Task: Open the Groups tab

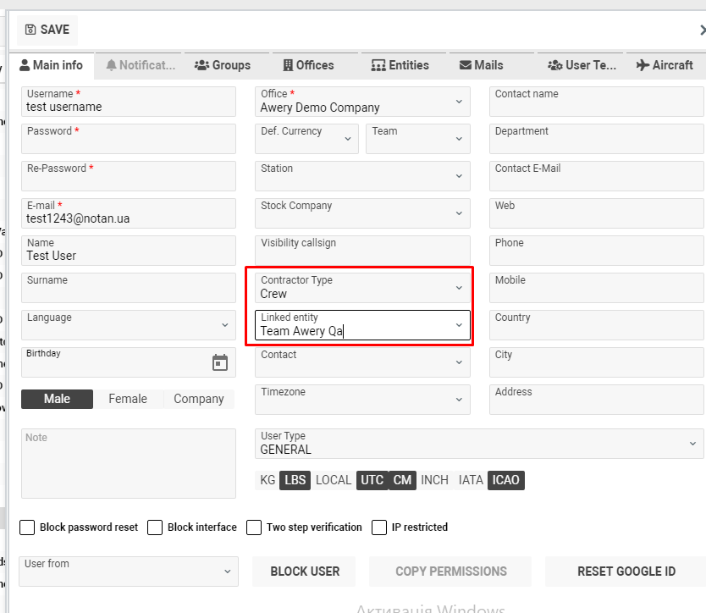Action: click(223, 65)
